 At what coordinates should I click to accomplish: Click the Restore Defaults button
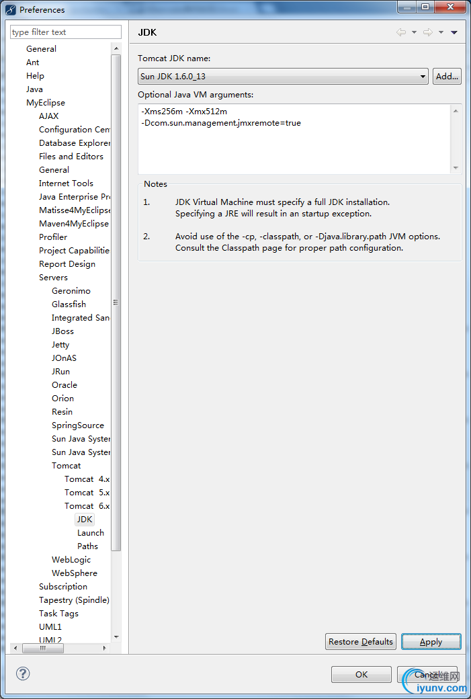(361, 641)
